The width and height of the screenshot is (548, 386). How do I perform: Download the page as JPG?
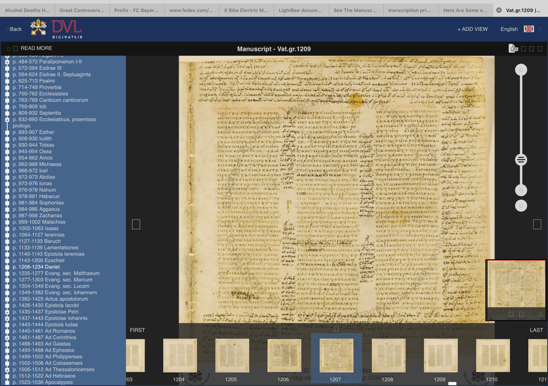tap(513, 49)
